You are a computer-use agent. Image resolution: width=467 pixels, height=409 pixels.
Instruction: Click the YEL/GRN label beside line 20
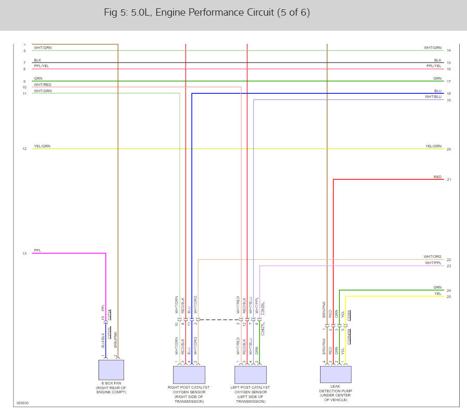click(x=433, y=146)
